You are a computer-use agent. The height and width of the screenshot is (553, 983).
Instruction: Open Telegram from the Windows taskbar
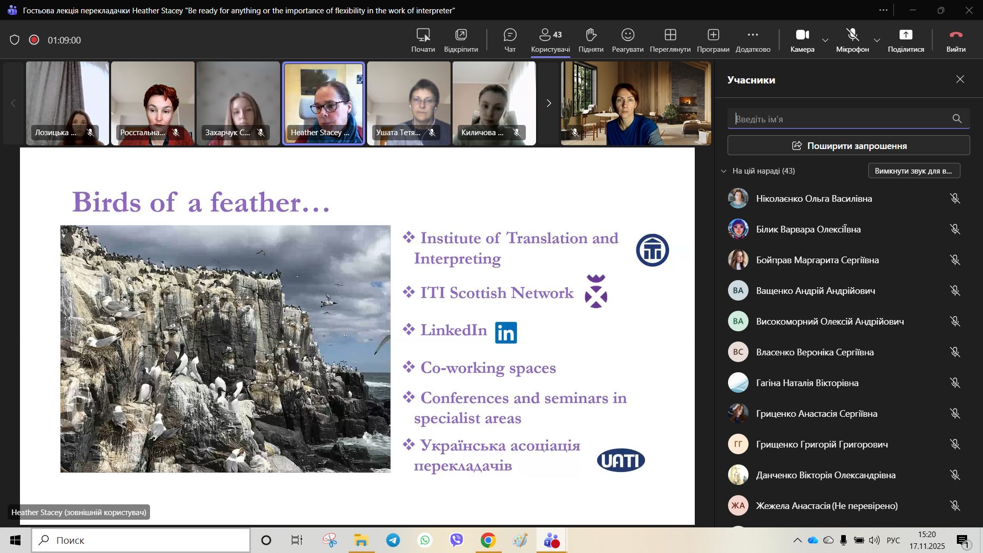(x=393, y=540)
